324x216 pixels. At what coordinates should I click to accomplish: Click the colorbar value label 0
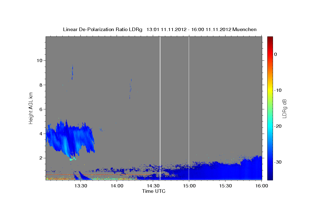[276, 54]
